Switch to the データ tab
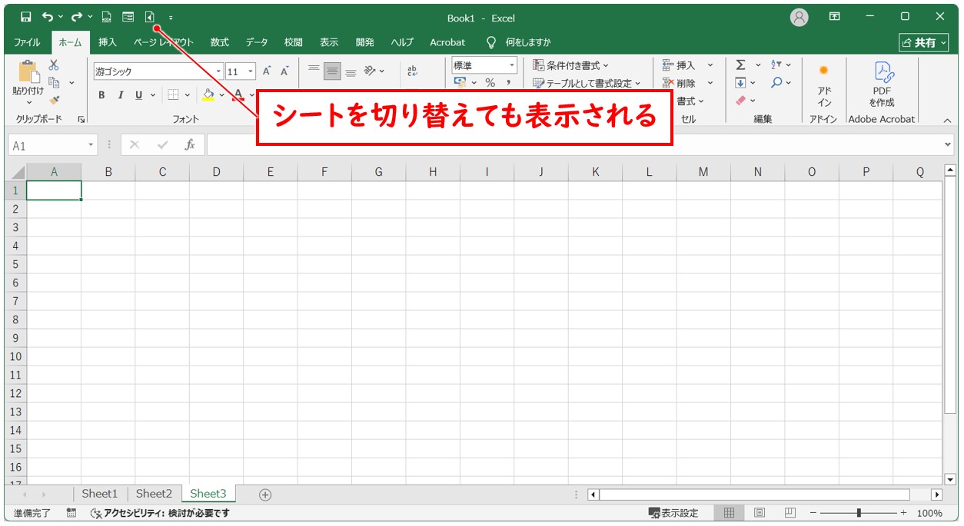 [257, 42]
